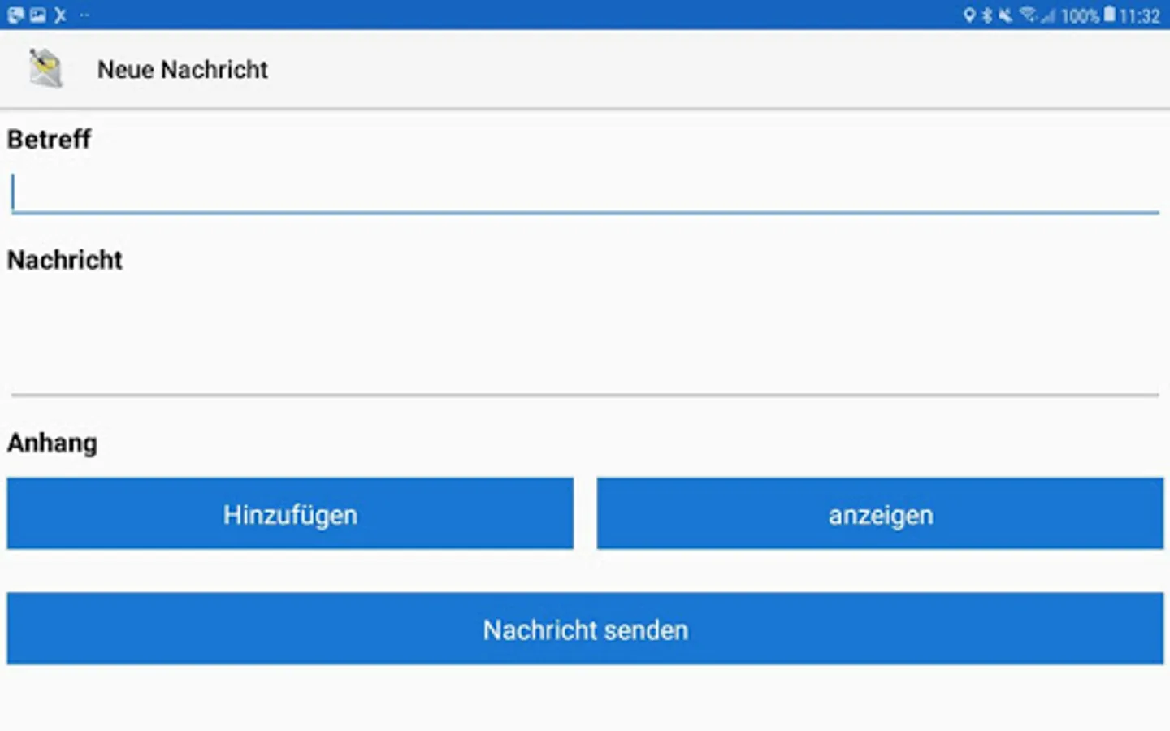Tap the location pin status icon
Viewport: 1170px width, 731px height.
coord(968,15)
